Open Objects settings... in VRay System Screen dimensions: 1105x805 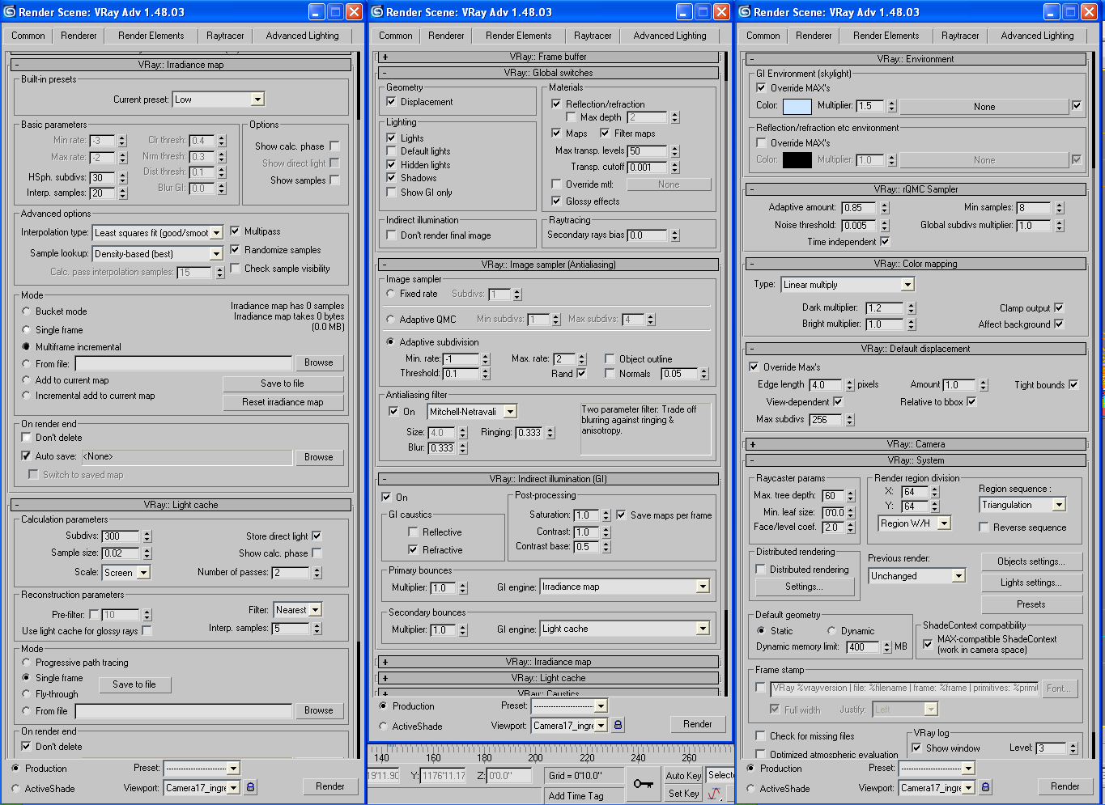1031,561
